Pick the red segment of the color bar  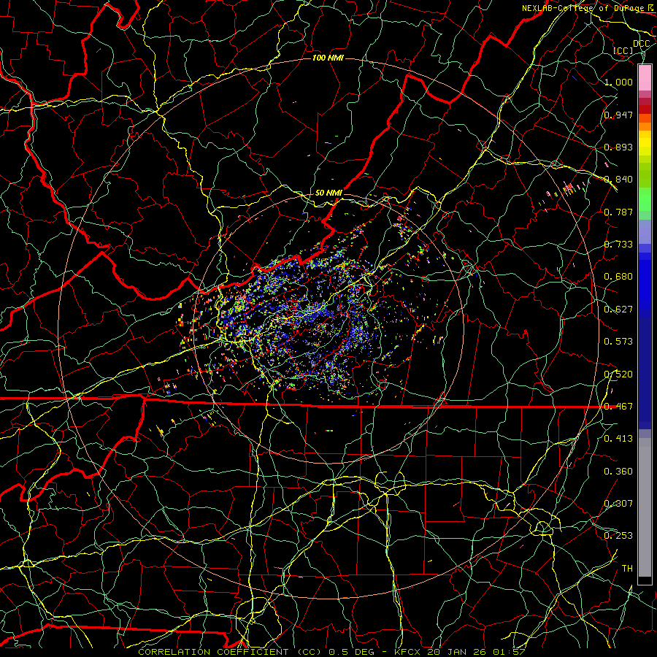click(645, 109)
